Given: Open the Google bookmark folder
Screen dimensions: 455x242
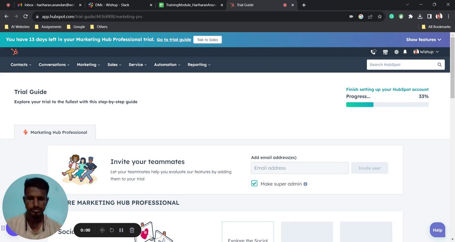Looking at the screenshot, I should [76, 27].
